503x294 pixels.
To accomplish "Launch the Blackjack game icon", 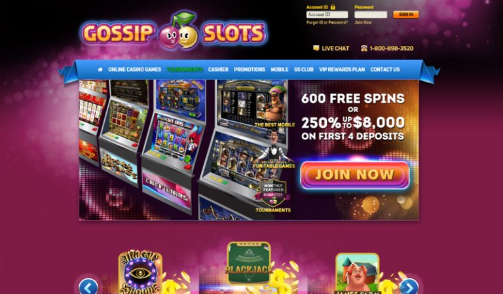I will (249, 263).
